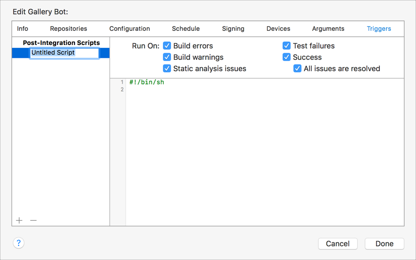The width and height of the screenshot is (416, 260).
Task: Switch to the Devices tab
Action: [x=278, y=28]
